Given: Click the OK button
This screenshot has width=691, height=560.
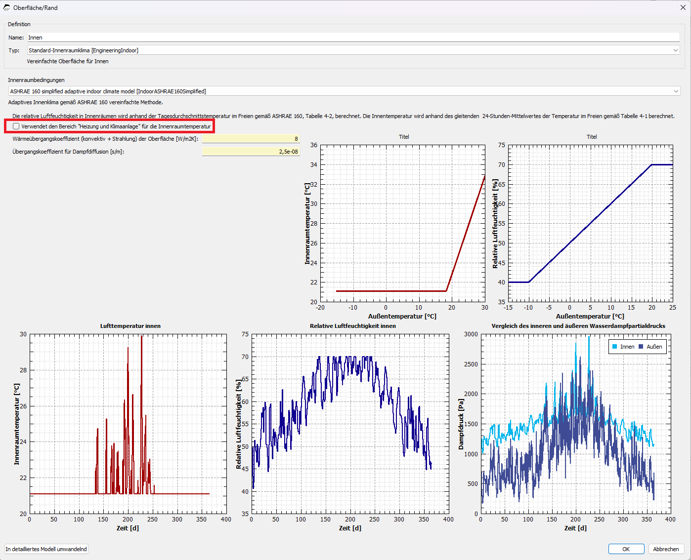Looking at the screenshot, I should (x=626, y=549).
